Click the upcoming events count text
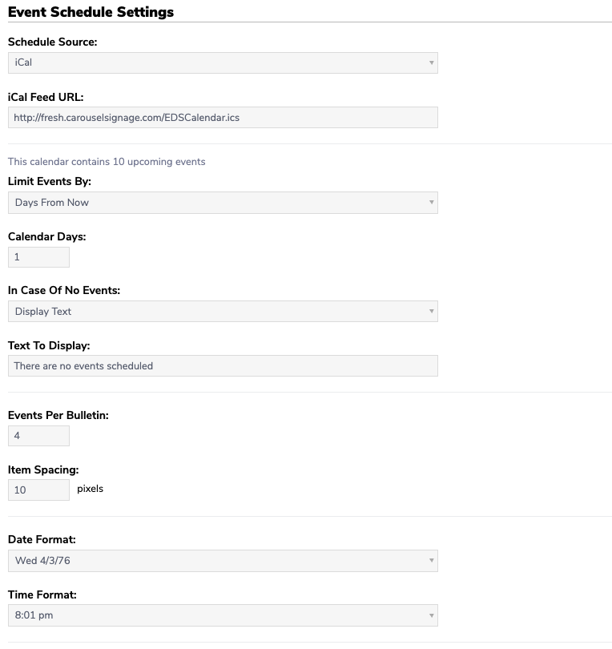Viewport: 612px width, 649px height. (x=107, y=161)
